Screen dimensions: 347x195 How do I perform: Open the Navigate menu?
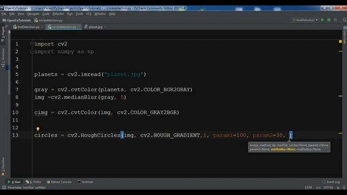[x=33, y=14]
